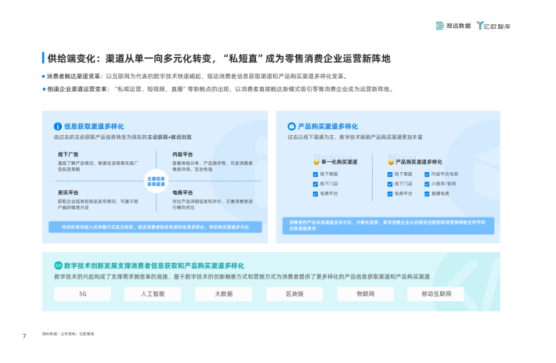
Task: Click the 单一化购买渠道 label
Action: [339, 162]
